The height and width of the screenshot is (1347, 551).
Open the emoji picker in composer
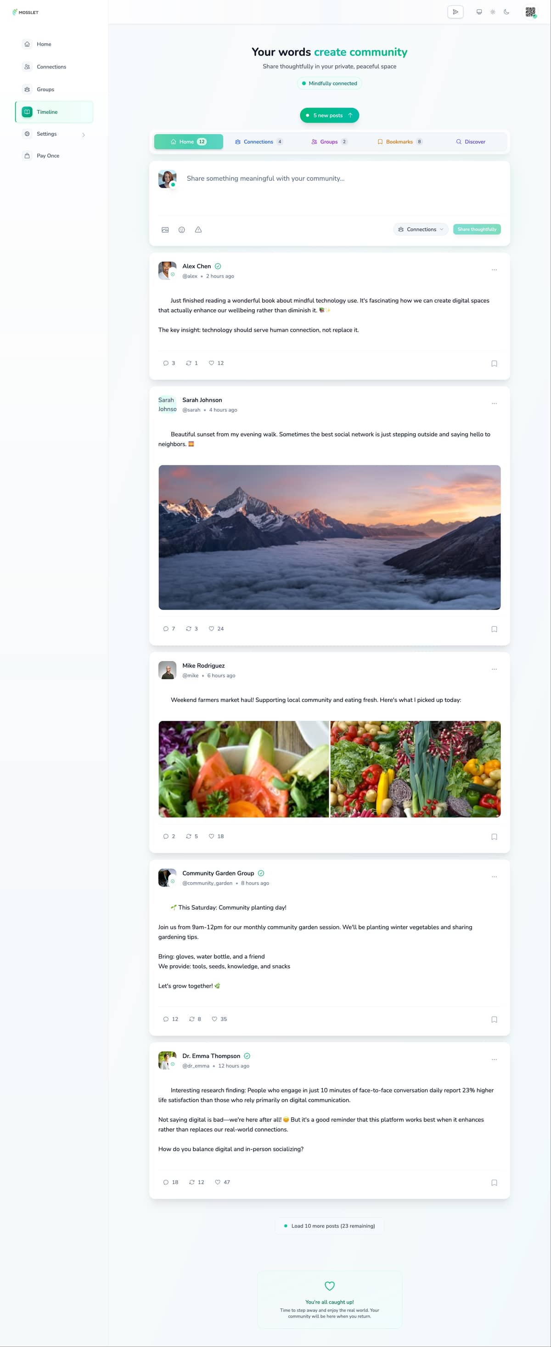(x=181, y=230)
